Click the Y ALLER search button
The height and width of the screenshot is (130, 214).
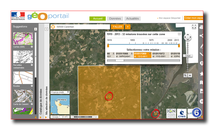(x=117, y=27)
